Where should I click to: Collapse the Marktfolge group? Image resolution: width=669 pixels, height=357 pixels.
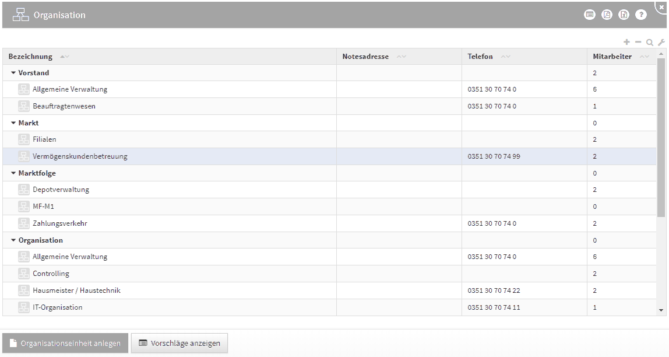[13, 173]
